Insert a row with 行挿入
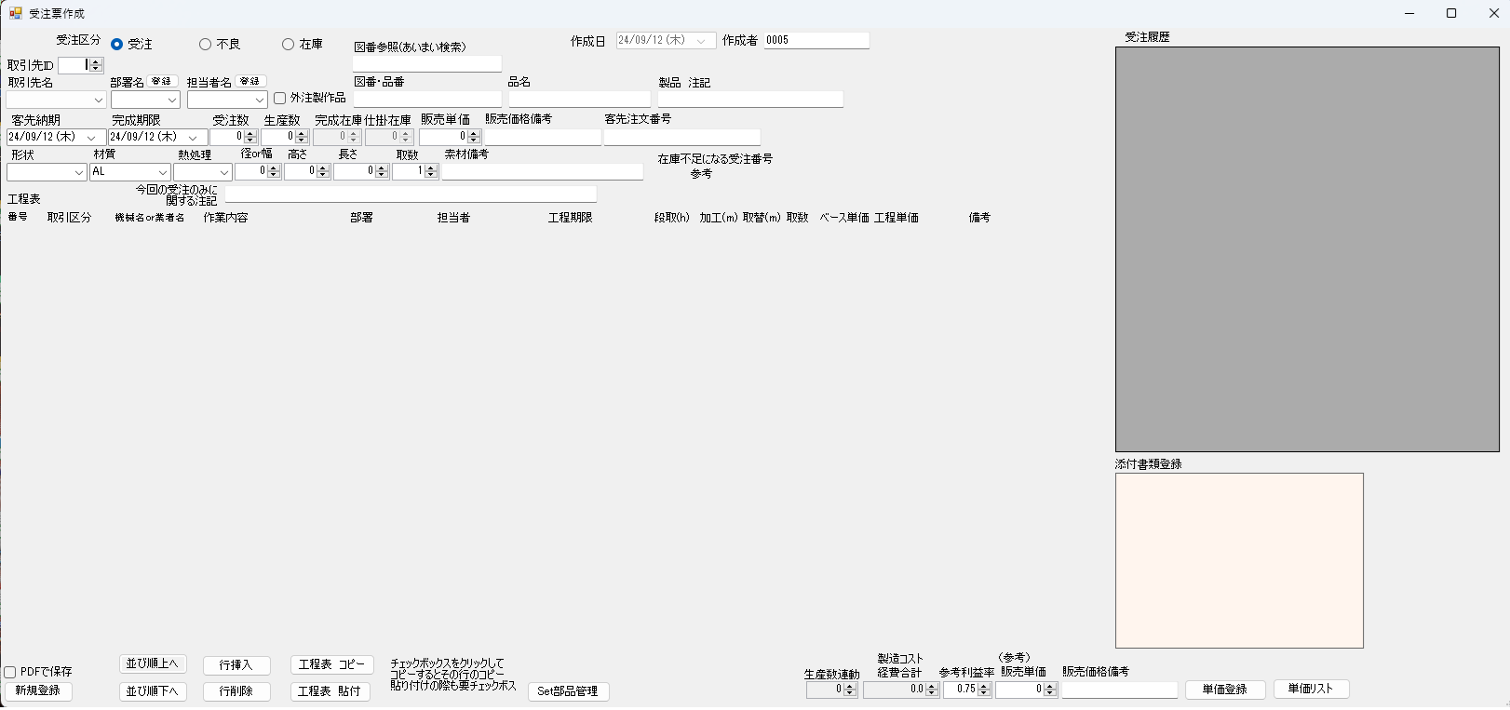Image resolution: width=1510 pixels, height=710 pixels. pyautogui.click(x=236, y=665)
